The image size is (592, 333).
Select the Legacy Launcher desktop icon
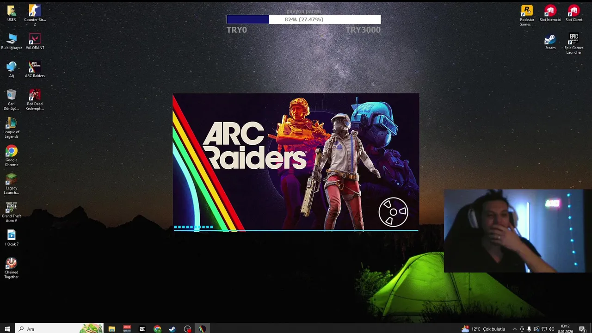coord(12,184)
